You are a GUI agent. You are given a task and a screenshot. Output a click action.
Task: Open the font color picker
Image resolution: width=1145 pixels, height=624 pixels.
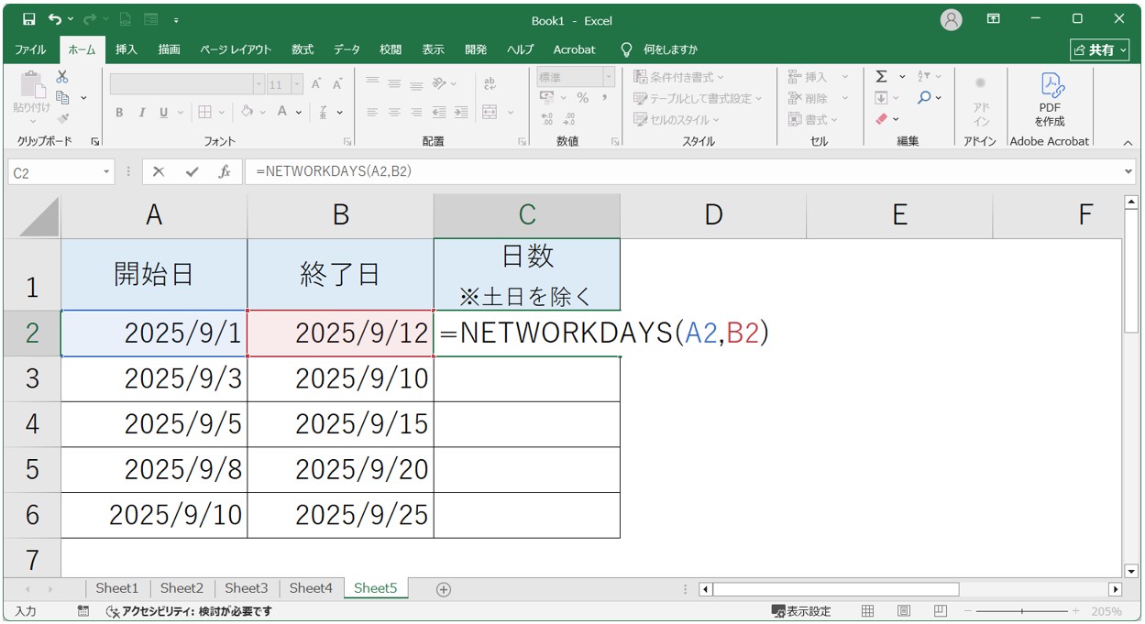283,112
